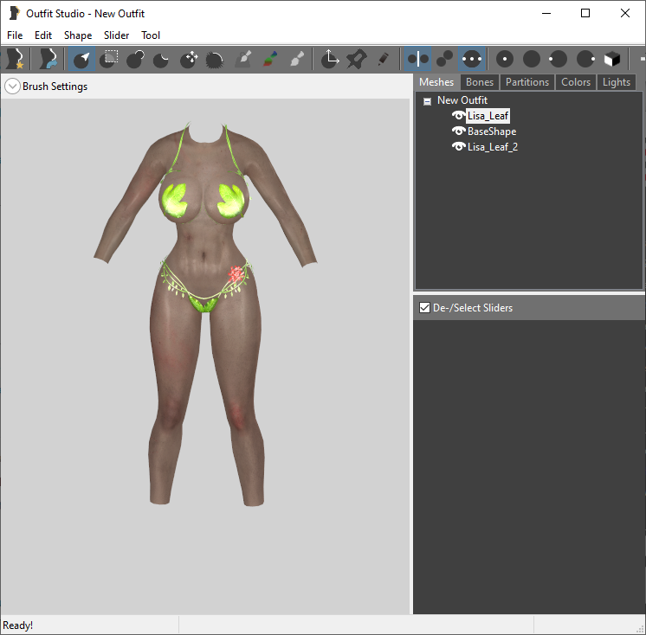Collapse the New Outfit tree node
646x635 pixels.
[x=427, y=101]
